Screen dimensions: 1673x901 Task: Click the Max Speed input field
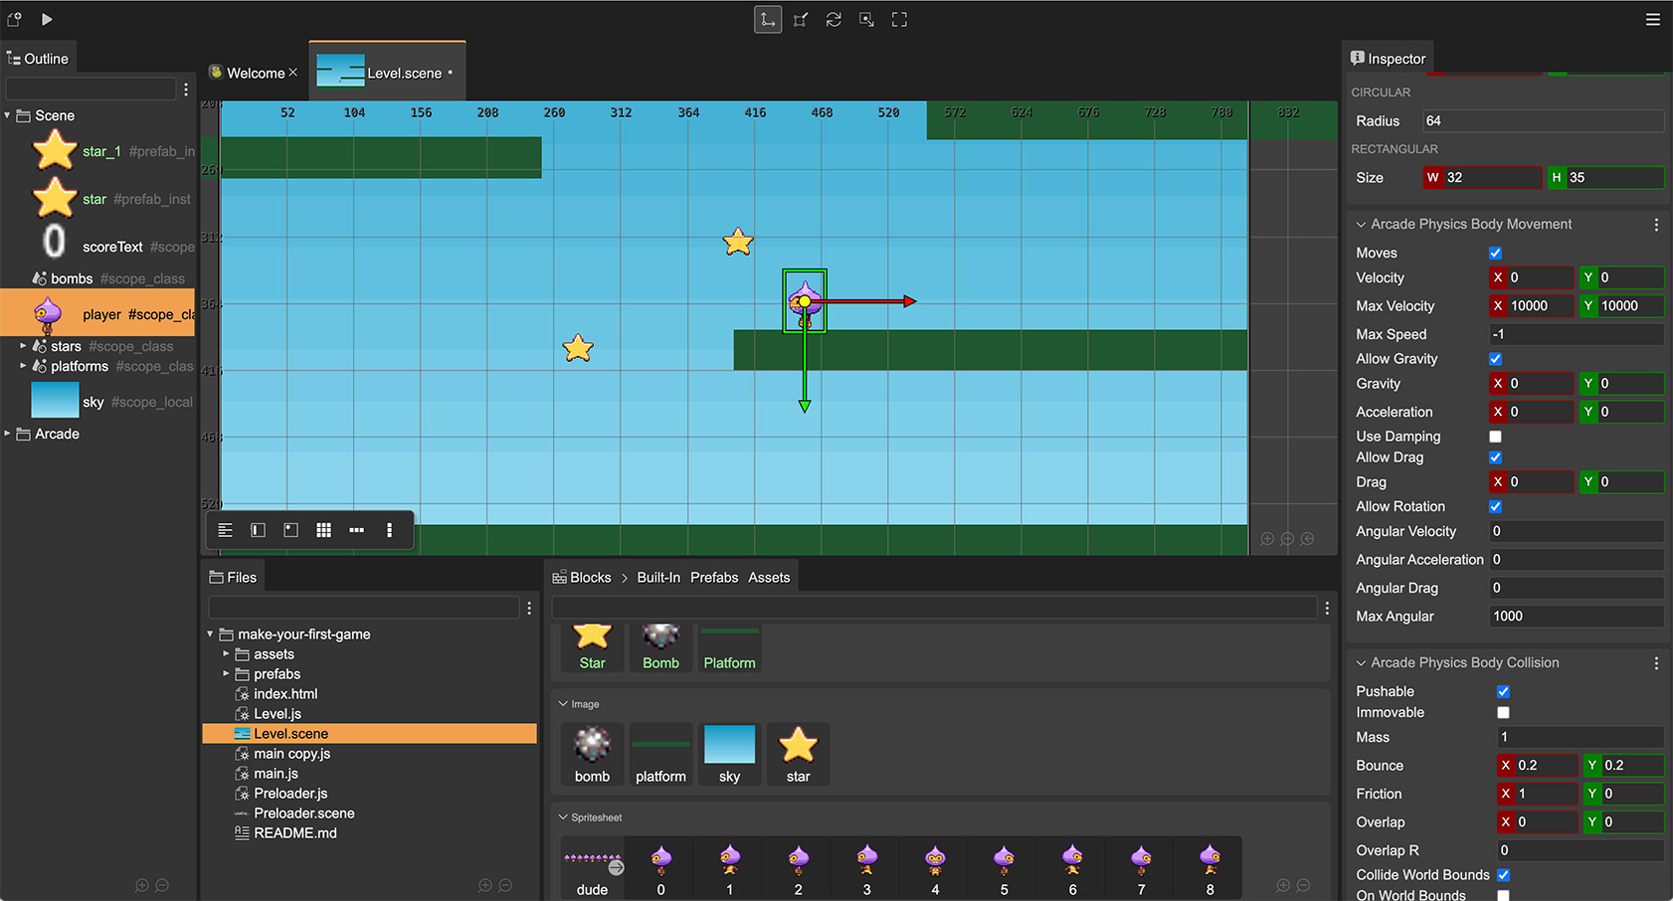point(1576,334)
